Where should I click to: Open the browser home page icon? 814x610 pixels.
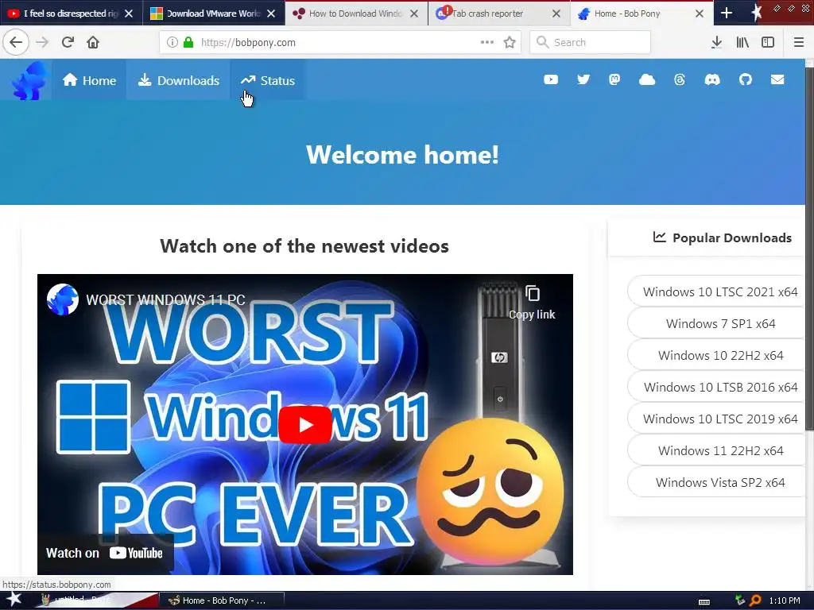point(93,42)
